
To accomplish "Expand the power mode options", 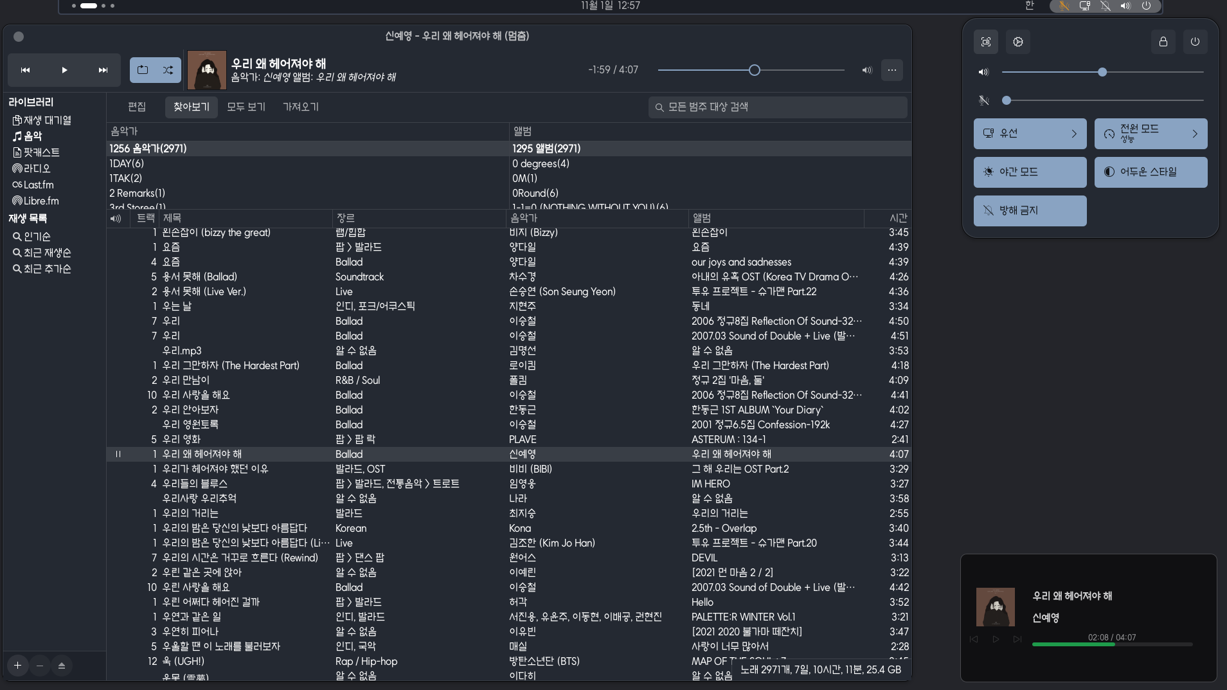I will (x=1194, y=134).
